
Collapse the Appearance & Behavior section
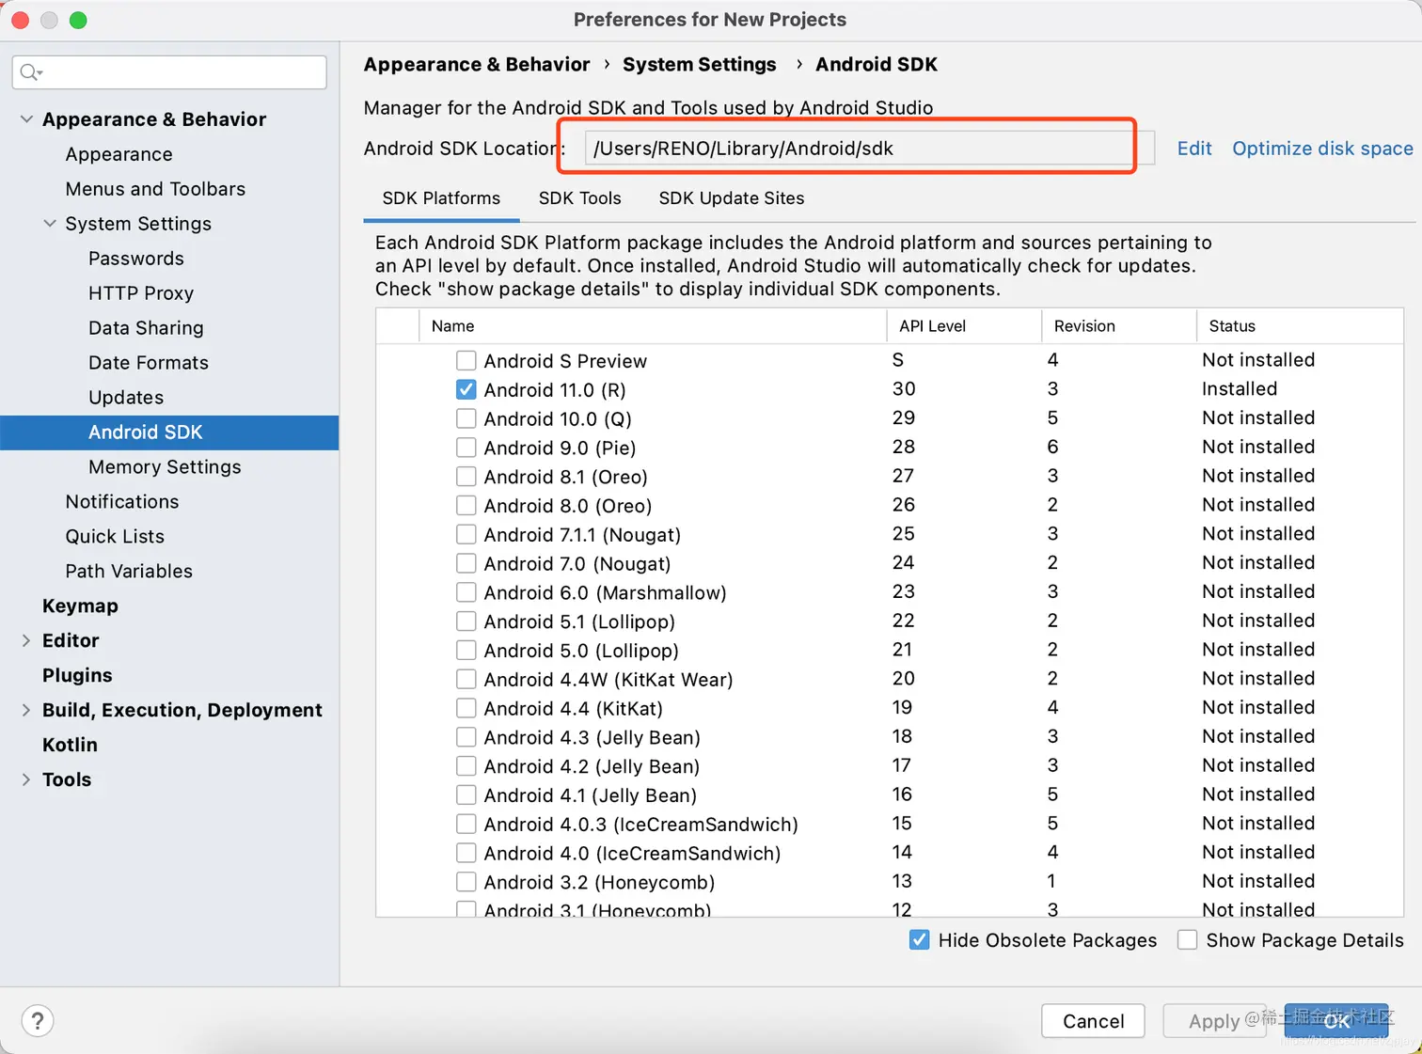point(26,119)
